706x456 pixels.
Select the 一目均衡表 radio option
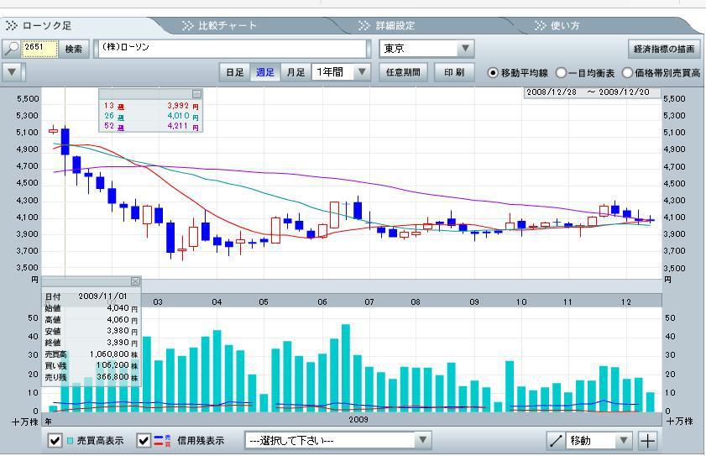pyautogui.click(x=561, y=73)
